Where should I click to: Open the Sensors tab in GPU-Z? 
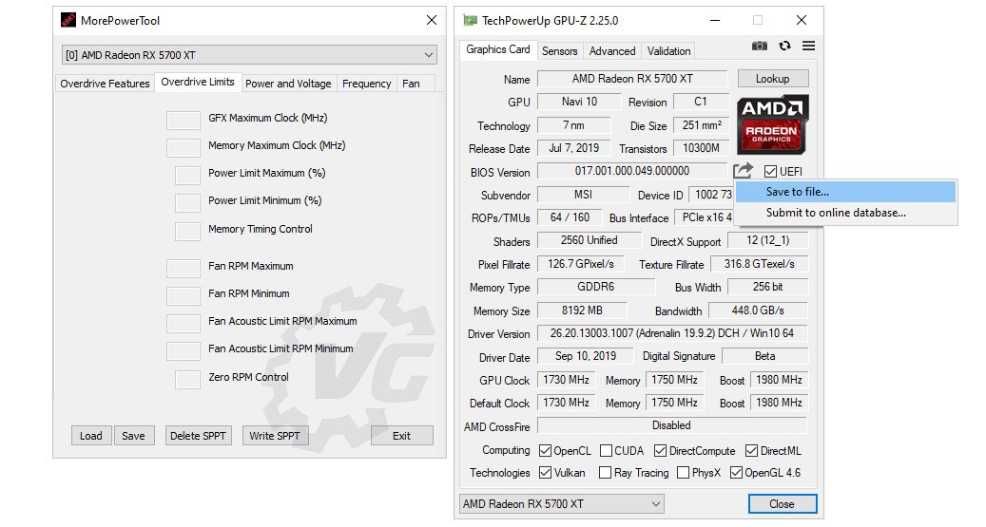coord(559,51)
